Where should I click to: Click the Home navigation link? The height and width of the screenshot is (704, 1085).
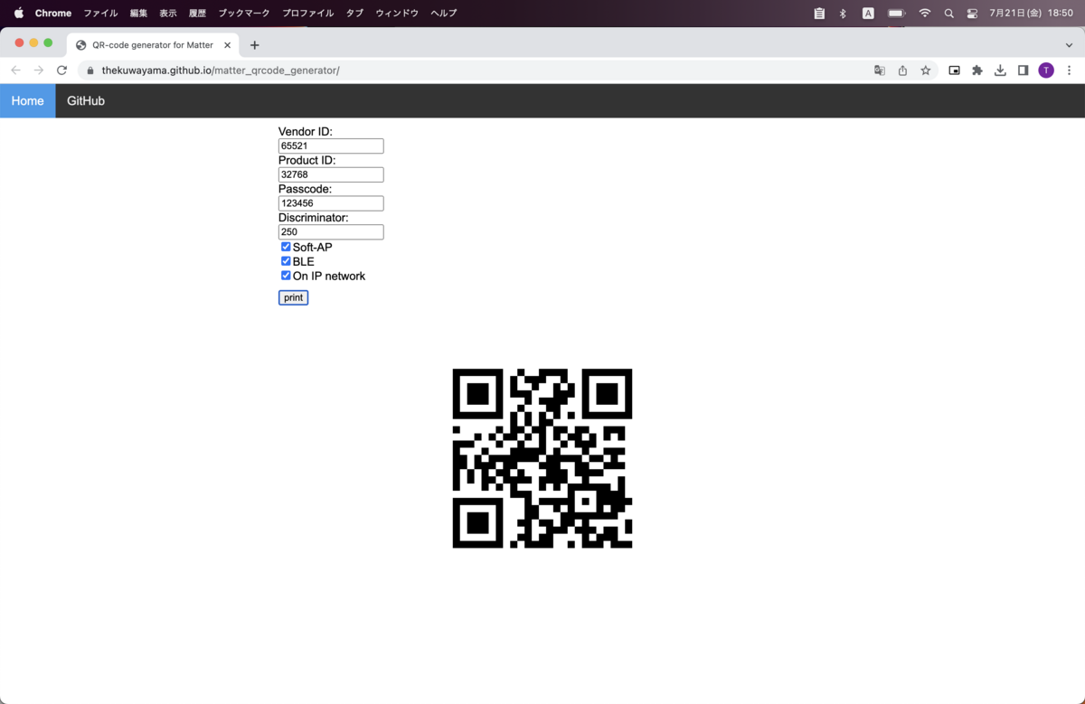pos(27,101)
